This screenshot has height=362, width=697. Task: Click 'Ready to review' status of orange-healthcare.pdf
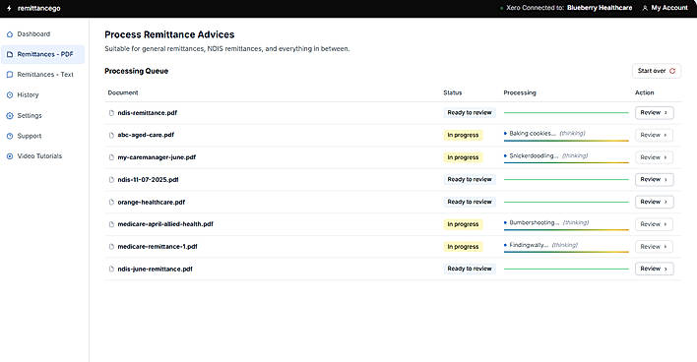pyautogui.click(x=470, y=202)
